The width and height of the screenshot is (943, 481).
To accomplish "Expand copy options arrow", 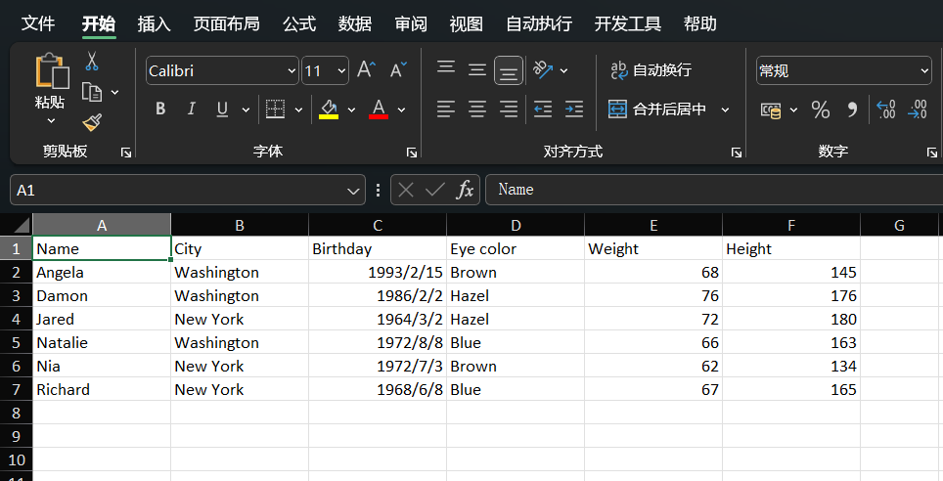I will (114, 93).
